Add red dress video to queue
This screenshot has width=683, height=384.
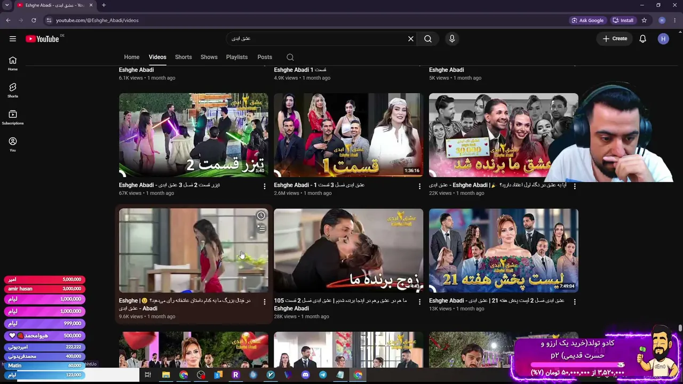pos(261,228)
